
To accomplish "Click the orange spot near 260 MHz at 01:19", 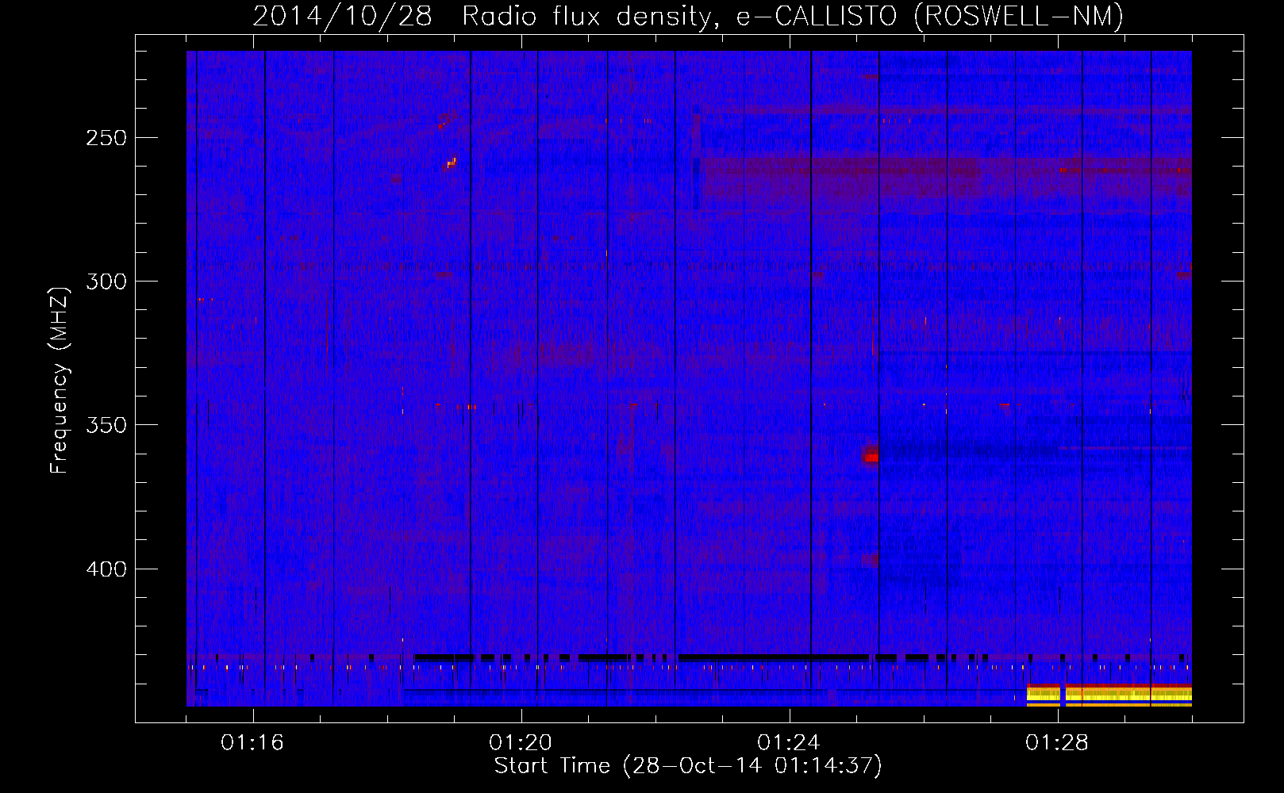I will (449, 165).
